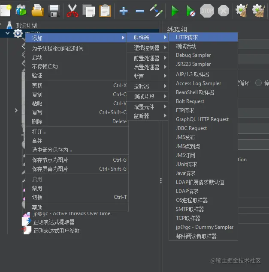Click the Shutdown X icon
This screenshot has width=269, height=272.
point(224,11)
